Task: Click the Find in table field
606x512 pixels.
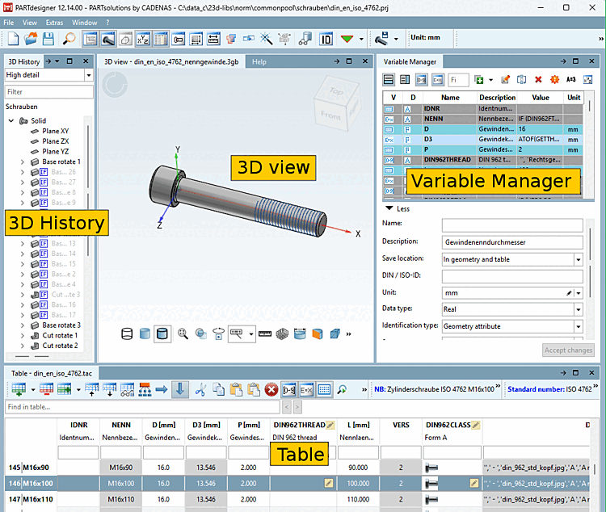Action: [142, 407]
